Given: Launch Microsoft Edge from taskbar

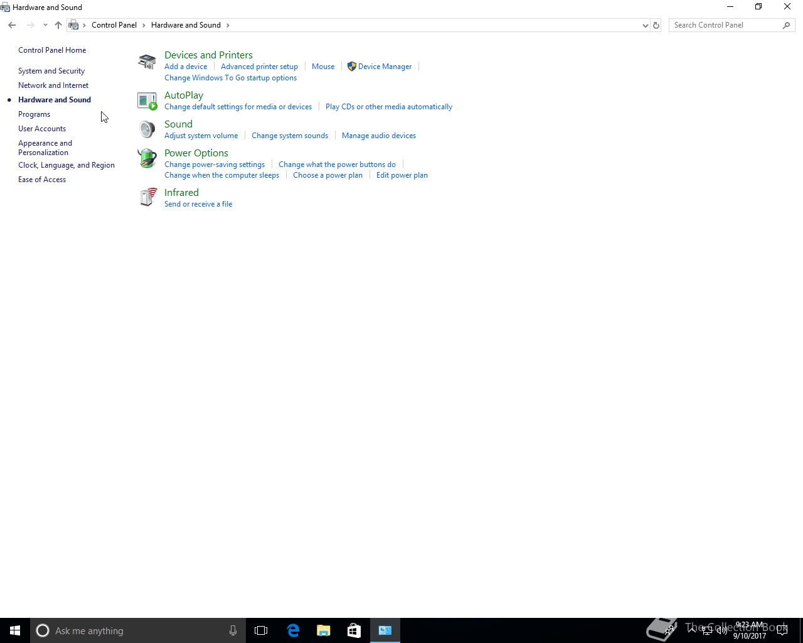Looking at the screenshot, I should 293,630.
